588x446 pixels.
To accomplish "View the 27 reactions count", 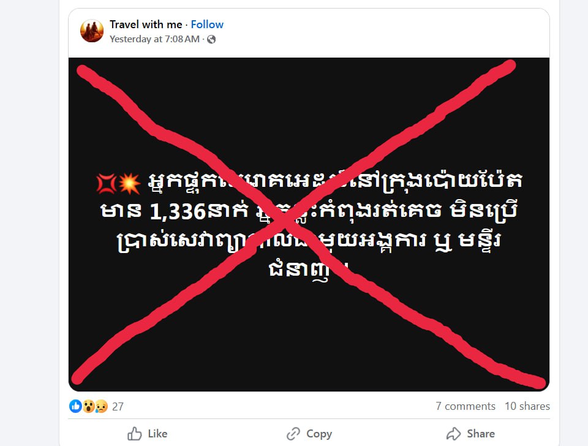I will point(118,406).
